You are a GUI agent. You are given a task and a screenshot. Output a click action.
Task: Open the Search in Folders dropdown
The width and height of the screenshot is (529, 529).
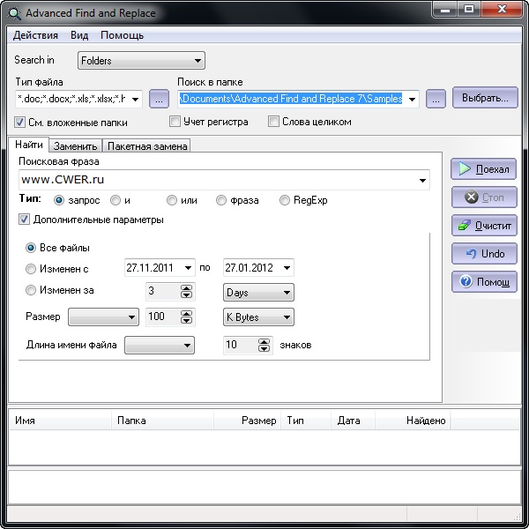click(141, 61)
